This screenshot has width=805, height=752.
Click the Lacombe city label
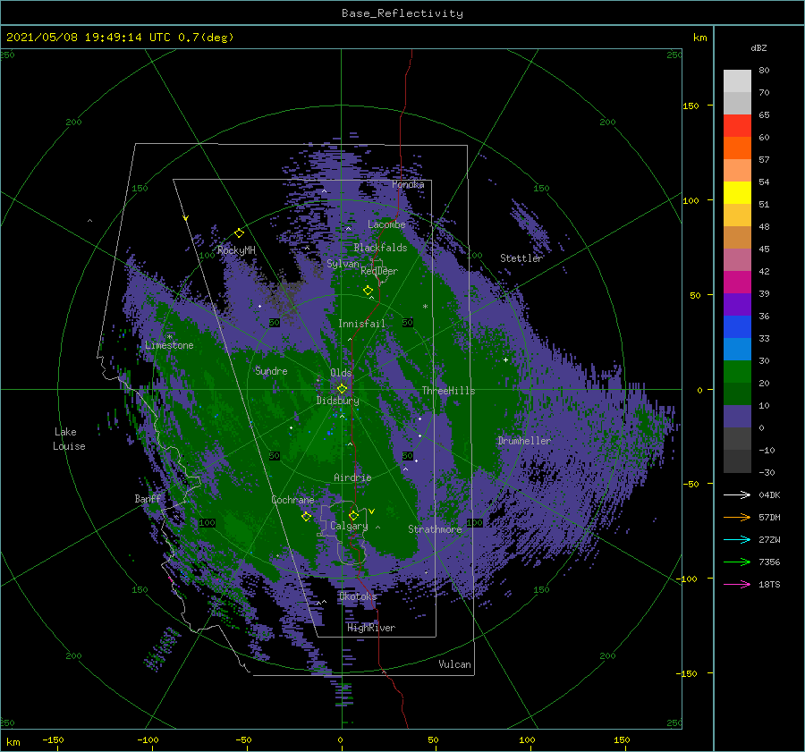click(x=386, y=224)
